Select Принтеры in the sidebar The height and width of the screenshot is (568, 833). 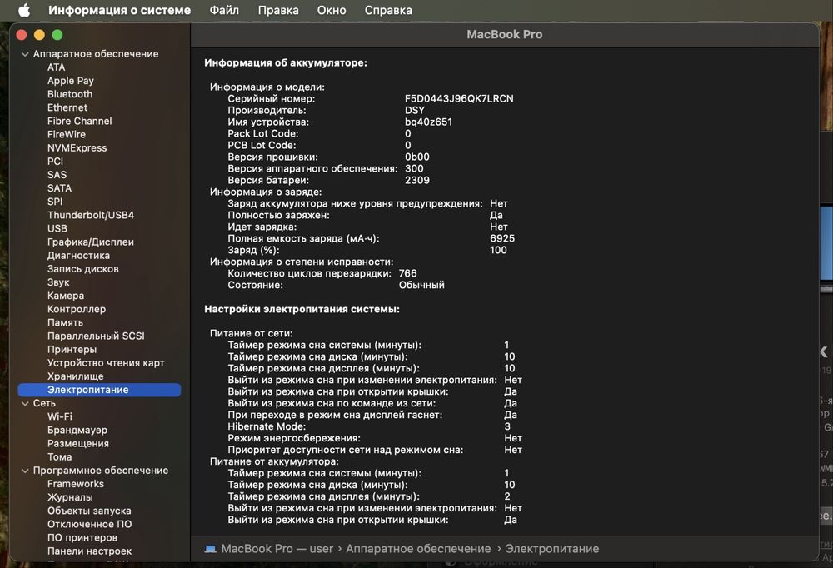coord(72,350)
